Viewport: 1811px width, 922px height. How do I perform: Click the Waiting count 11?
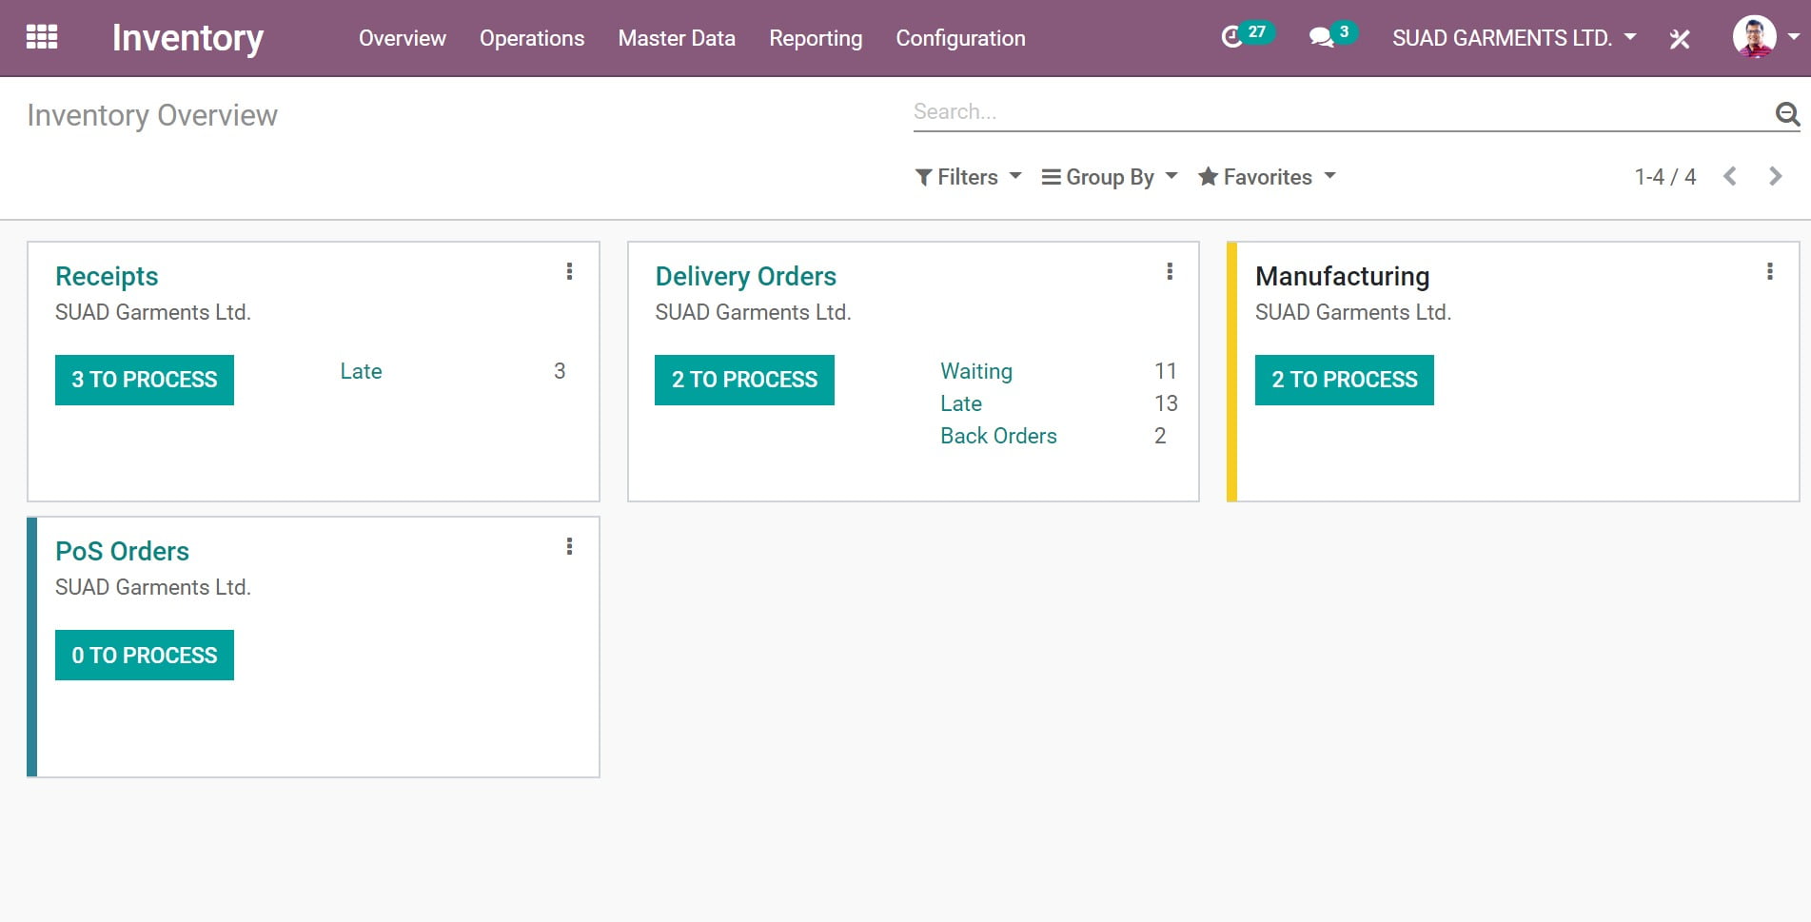(x=1166, y=371)
